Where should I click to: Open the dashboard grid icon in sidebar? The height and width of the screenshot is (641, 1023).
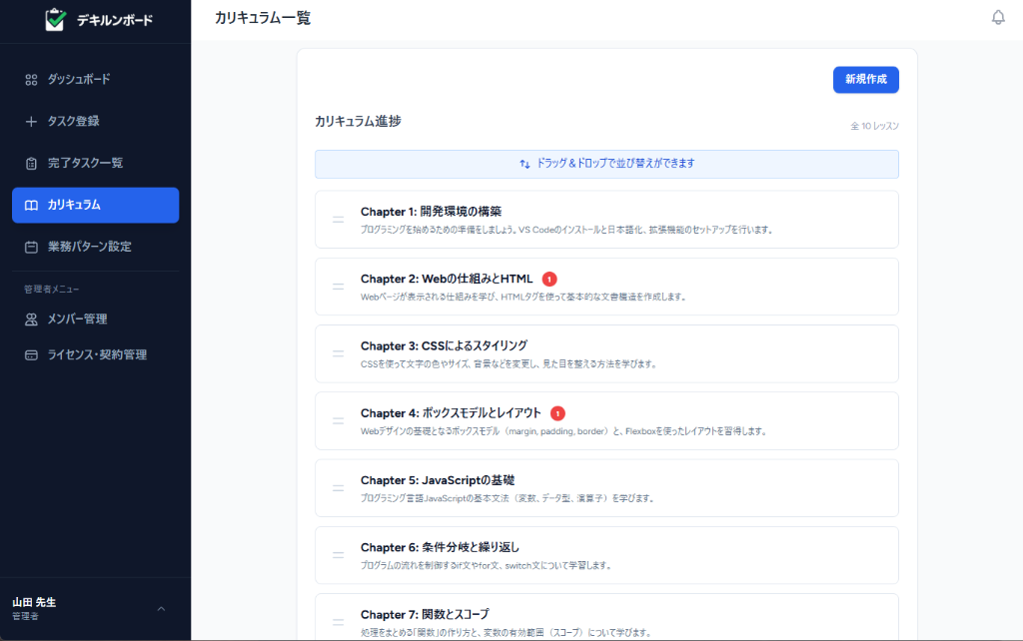[33, 80]
